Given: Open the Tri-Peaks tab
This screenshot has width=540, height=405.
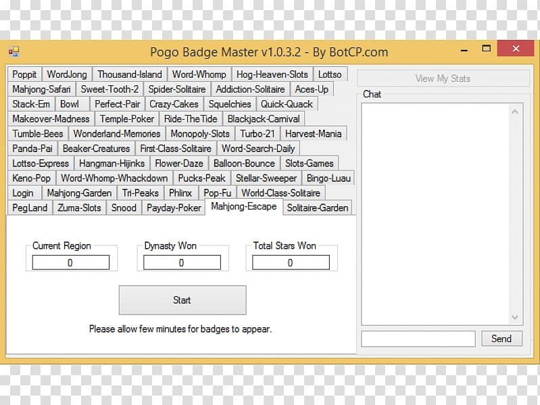Looking at the screenshot, I should tap(141, 193).
